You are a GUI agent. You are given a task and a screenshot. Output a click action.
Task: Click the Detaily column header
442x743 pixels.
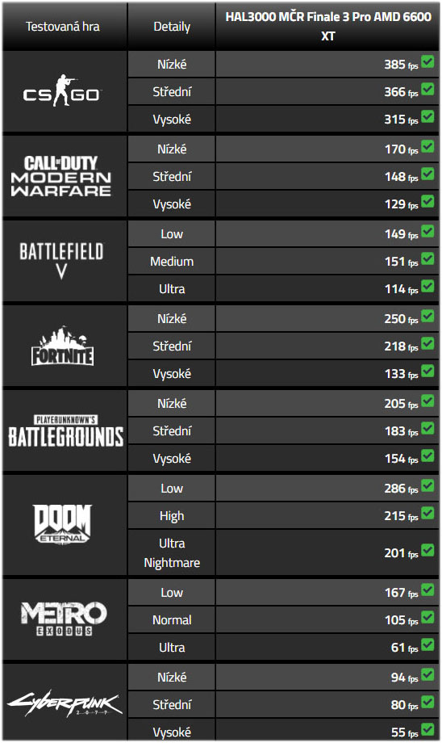[x=172, y=27]
